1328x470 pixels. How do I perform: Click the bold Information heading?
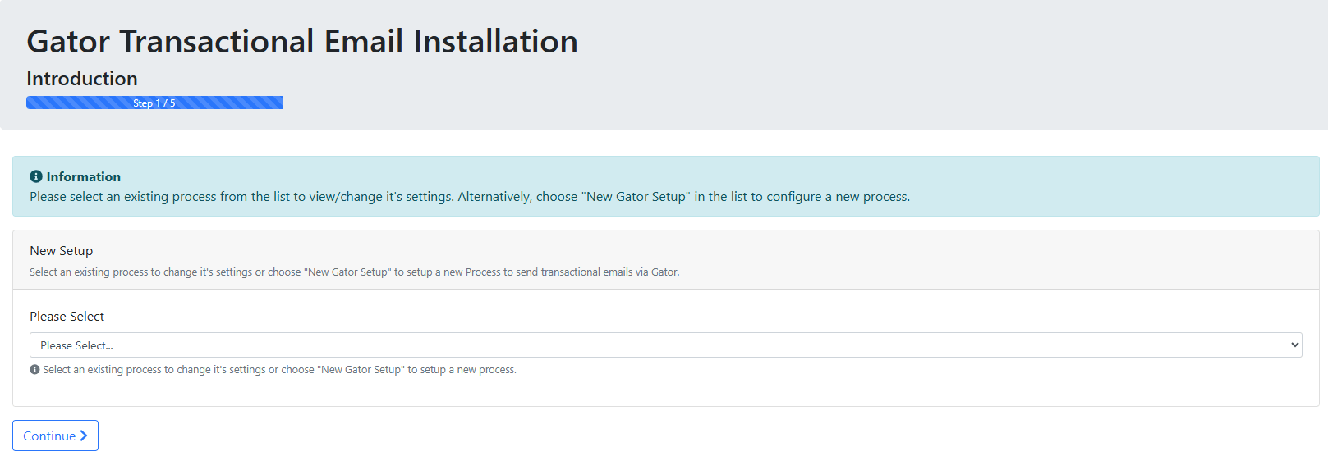[x=84, y=176]
